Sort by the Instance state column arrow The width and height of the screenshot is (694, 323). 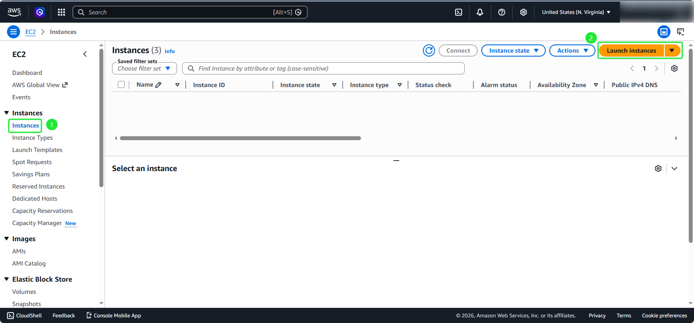pyautogui.click(x=334, y=85)
